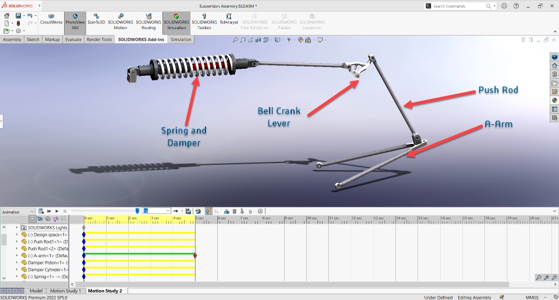
Task: Toggle the SOLIDWORKS Simulation add-in
Action: click(176, 22)
